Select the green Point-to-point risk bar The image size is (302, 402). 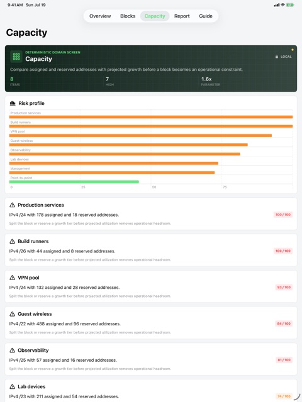[x=74, y=182]
